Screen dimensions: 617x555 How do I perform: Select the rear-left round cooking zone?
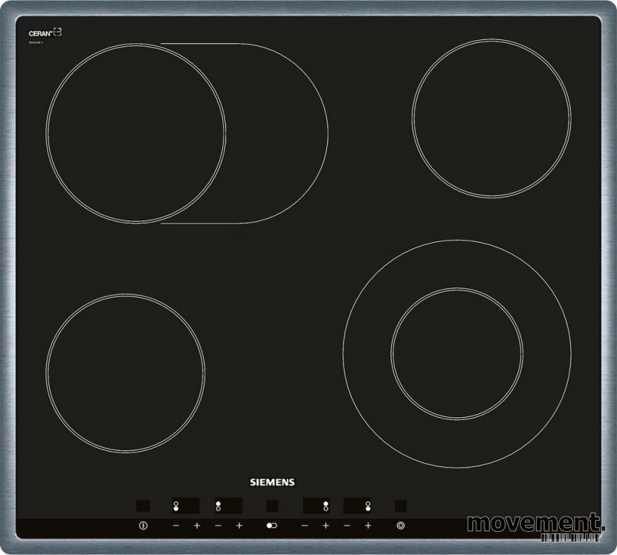click(x=136, y=133)
